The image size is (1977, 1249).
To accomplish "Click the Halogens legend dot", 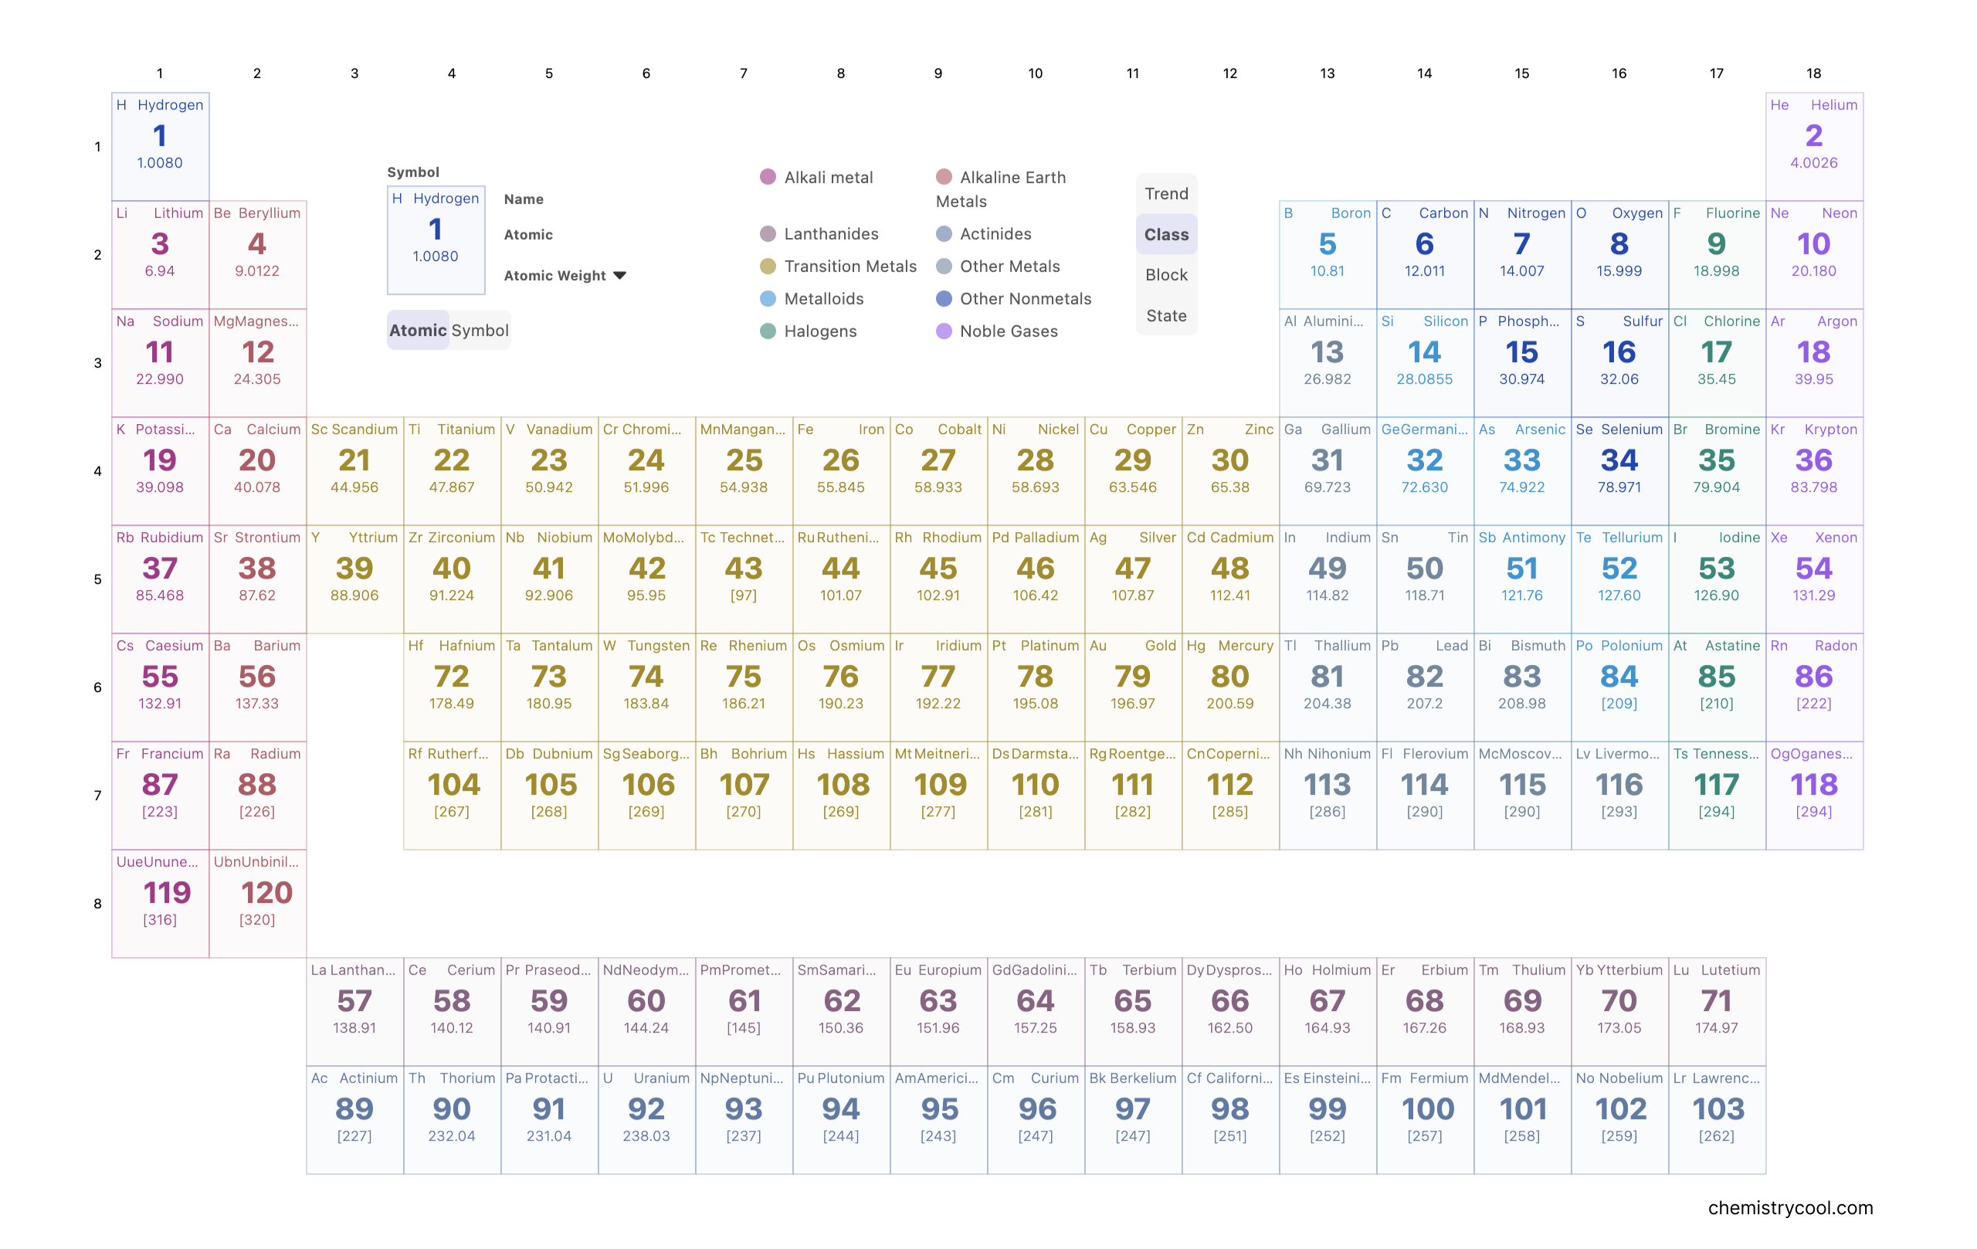I will [768, 331].
